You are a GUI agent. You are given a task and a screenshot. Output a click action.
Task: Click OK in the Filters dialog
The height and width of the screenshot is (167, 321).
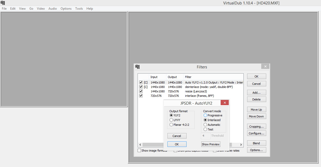click(x=257, y=76)
